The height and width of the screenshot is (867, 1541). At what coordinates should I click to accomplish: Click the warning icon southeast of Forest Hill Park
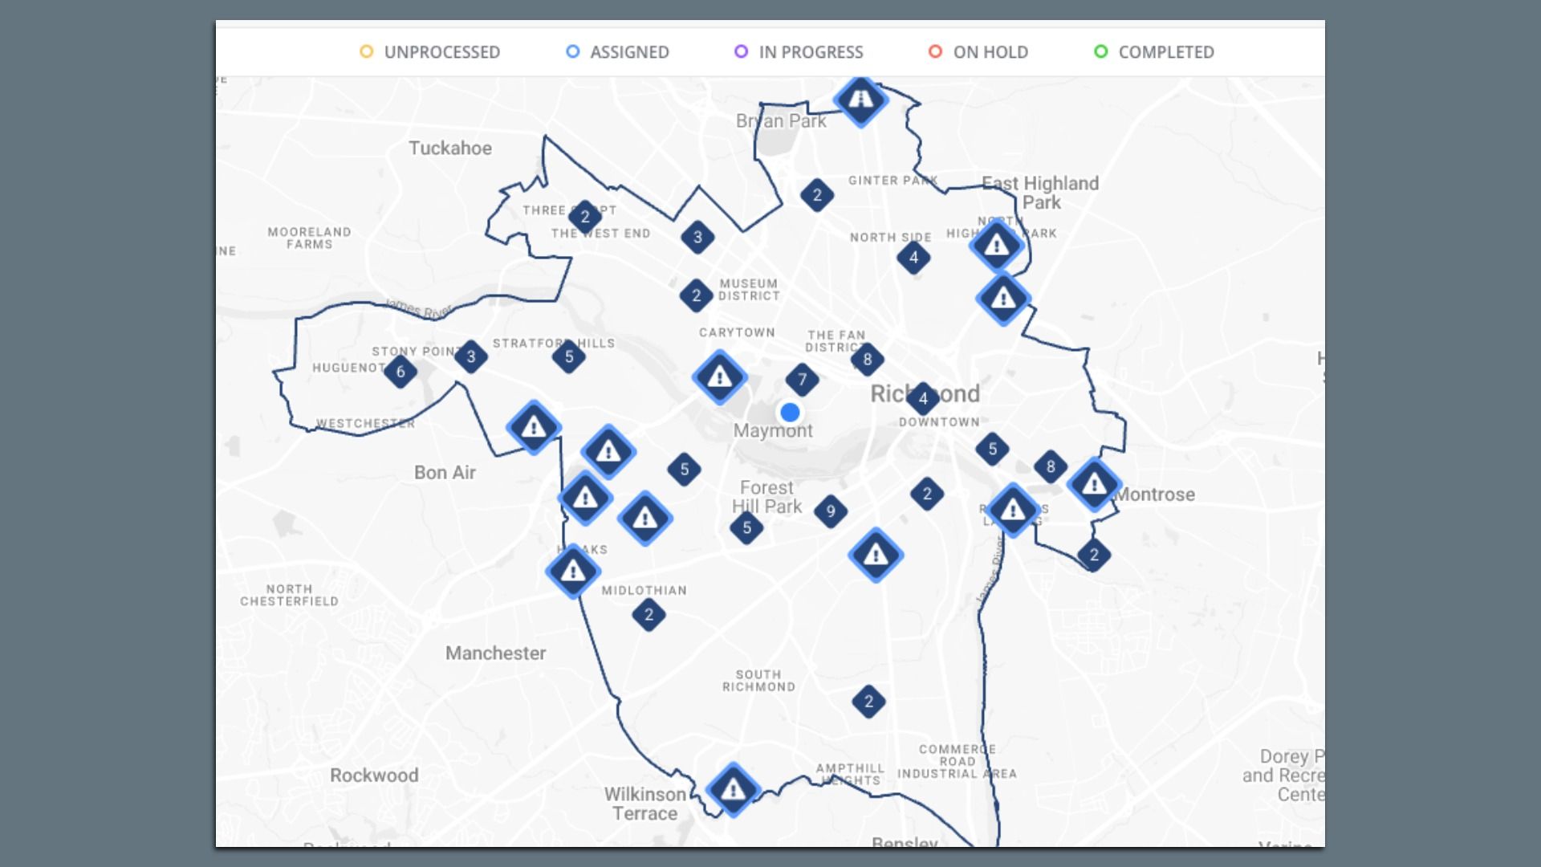[x=875, y=552]
